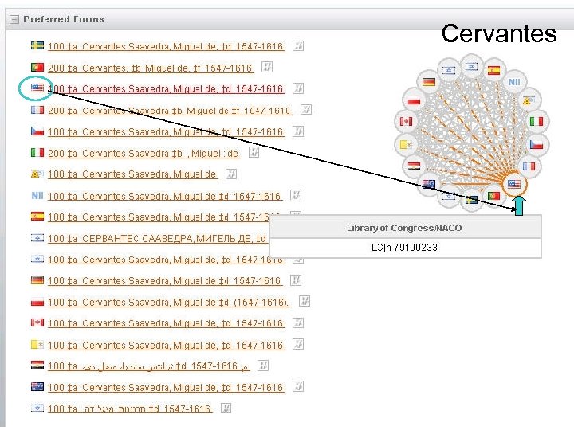Click the MARC record icon on the NII row
The width and height of the screenshot is (574, 430).
click(296, 195)
